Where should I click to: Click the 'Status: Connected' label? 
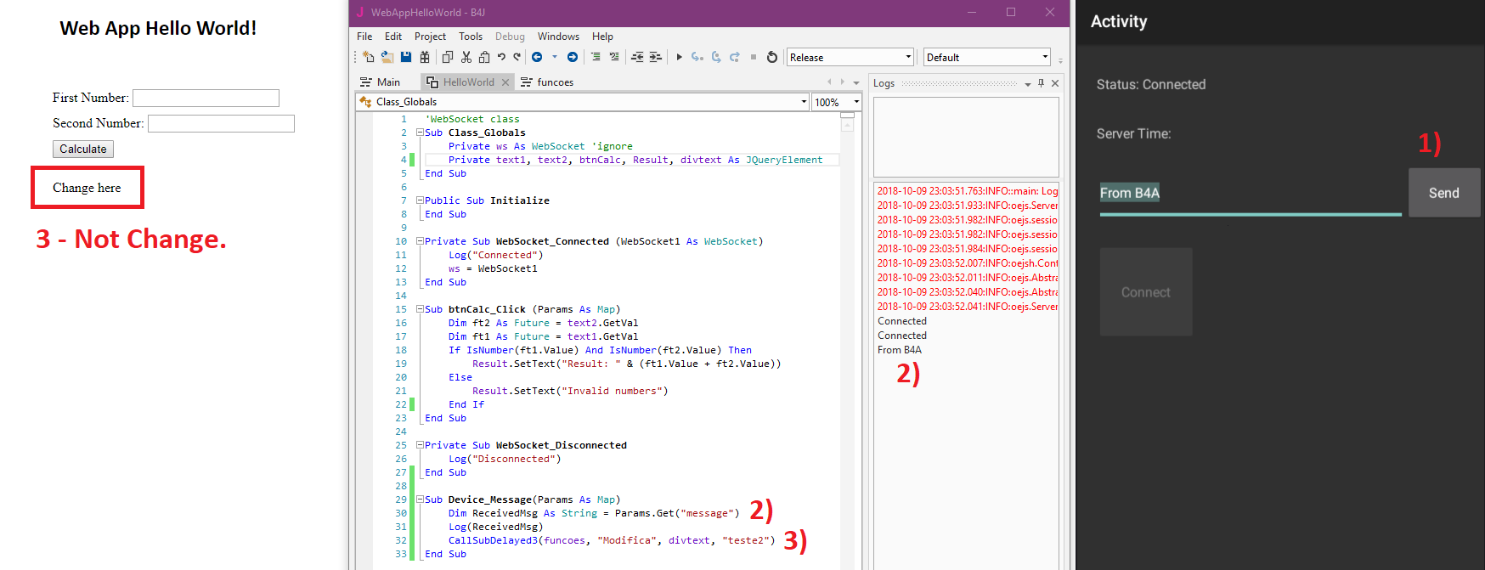(1151, 84)
